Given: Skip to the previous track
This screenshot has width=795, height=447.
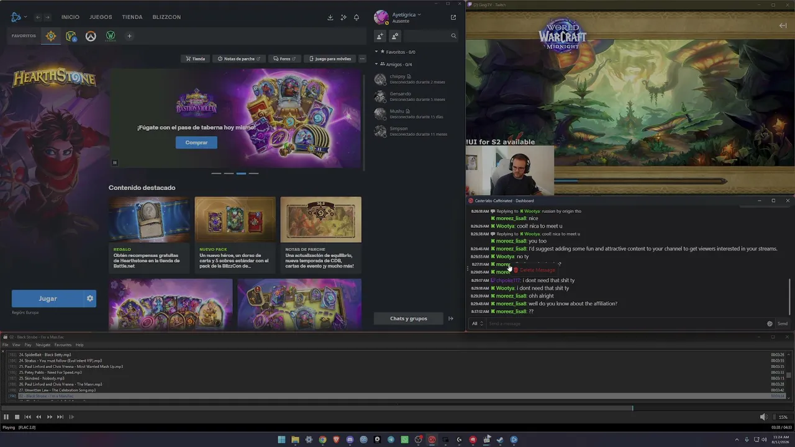Looking at the screenshot, I should 27,417.
